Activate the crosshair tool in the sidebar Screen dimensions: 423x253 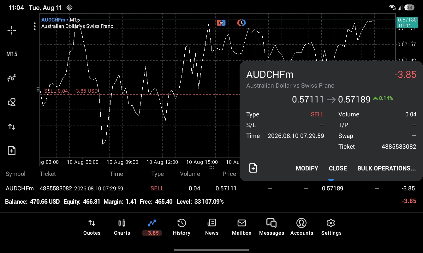pos(12,30)
